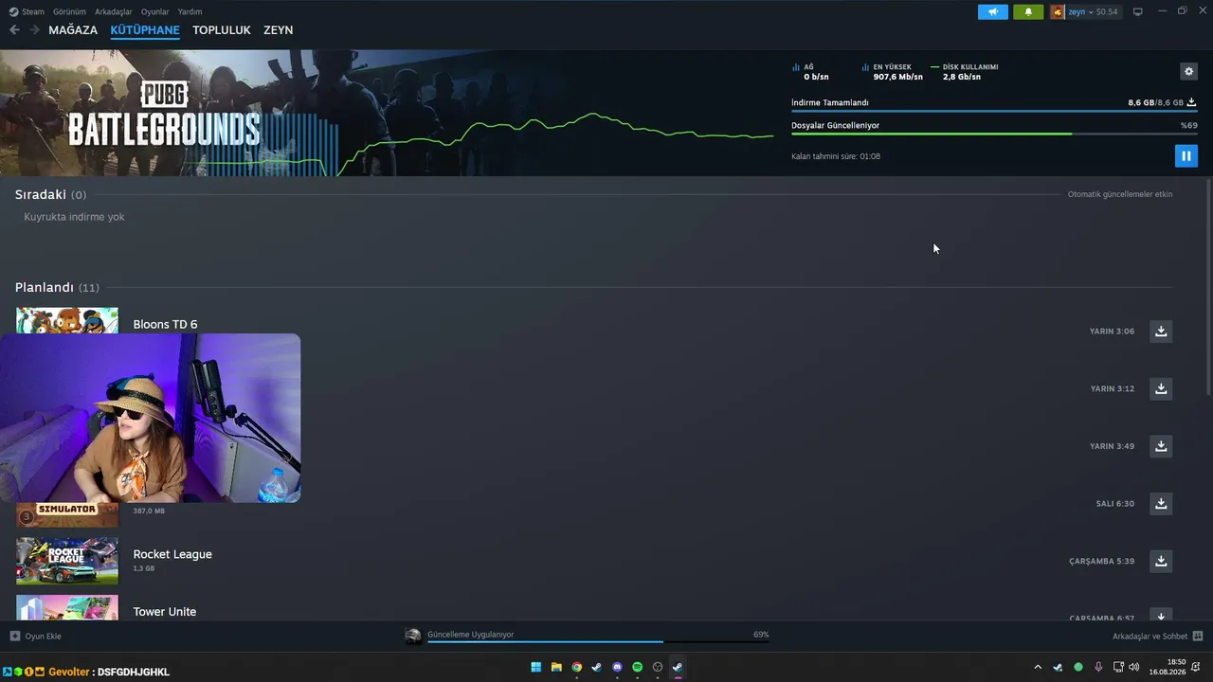The height and width of the screenshot is (682, 1213).
Task: Click the Bloons TD 6 title
Action: 165,324
